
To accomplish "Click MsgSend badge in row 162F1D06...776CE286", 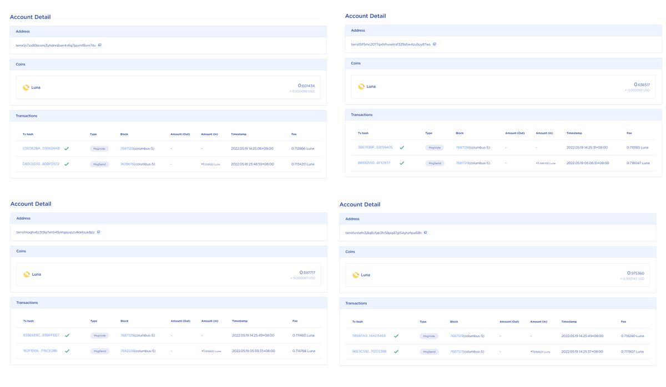I will [x=100, y=351].
